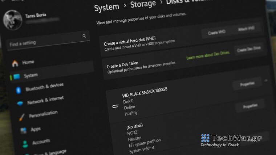The image size is (276, 155).
Task: Collapse the disk section chevron
Action: tap(266, 80)
